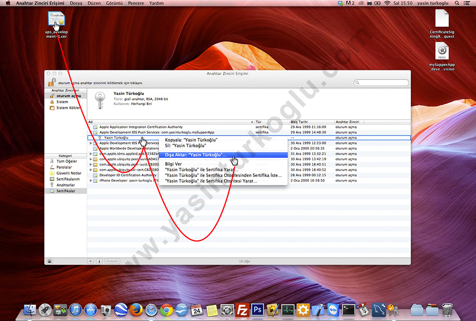Screen dimensions: 476x321
Task: Choose Dışa Aktar: "Yasin Türkoğlu" menu entry
Action: coord(223,155)
